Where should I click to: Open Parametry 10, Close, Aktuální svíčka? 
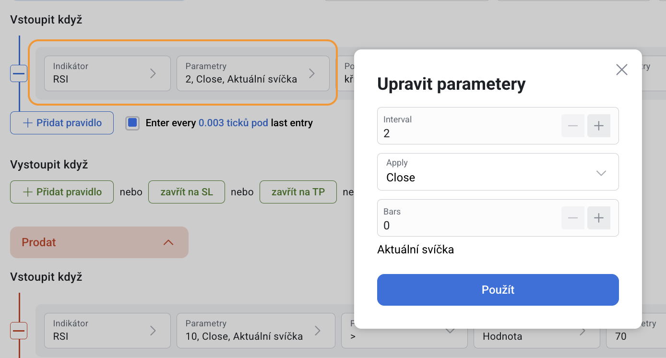point(256,331)
